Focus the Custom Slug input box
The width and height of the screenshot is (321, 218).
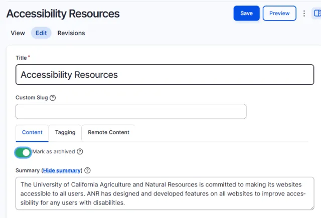[131, 111]
